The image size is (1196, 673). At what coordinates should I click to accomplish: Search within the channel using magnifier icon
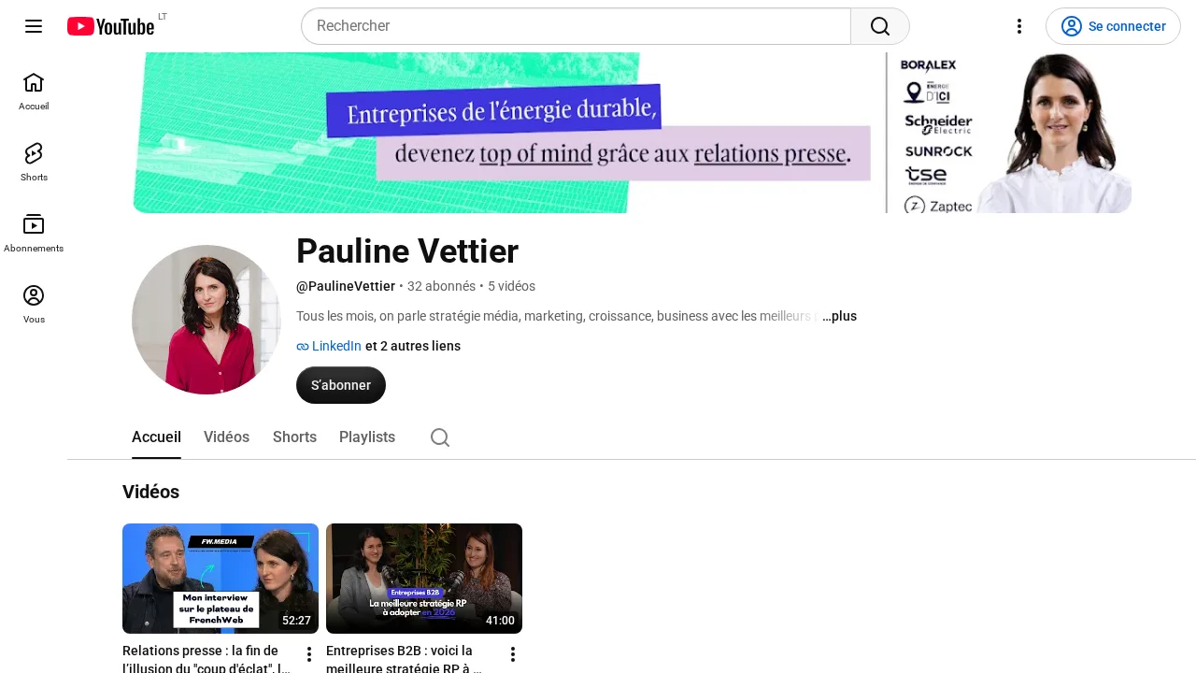tap(440, 437)
